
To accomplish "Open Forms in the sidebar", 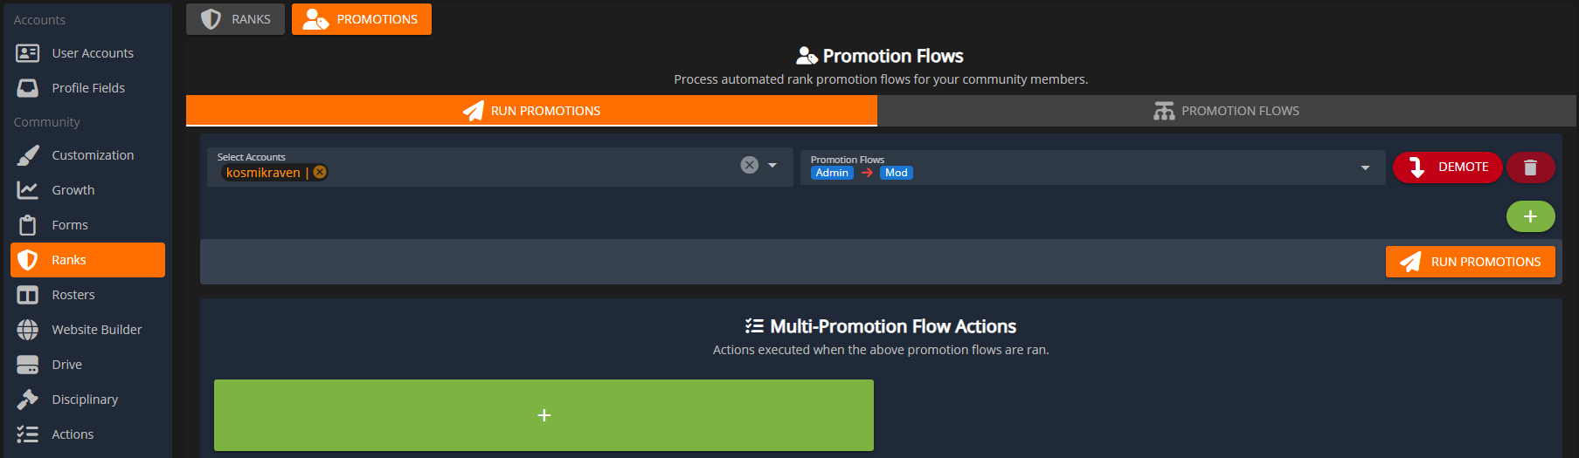I will coord(69,225).
